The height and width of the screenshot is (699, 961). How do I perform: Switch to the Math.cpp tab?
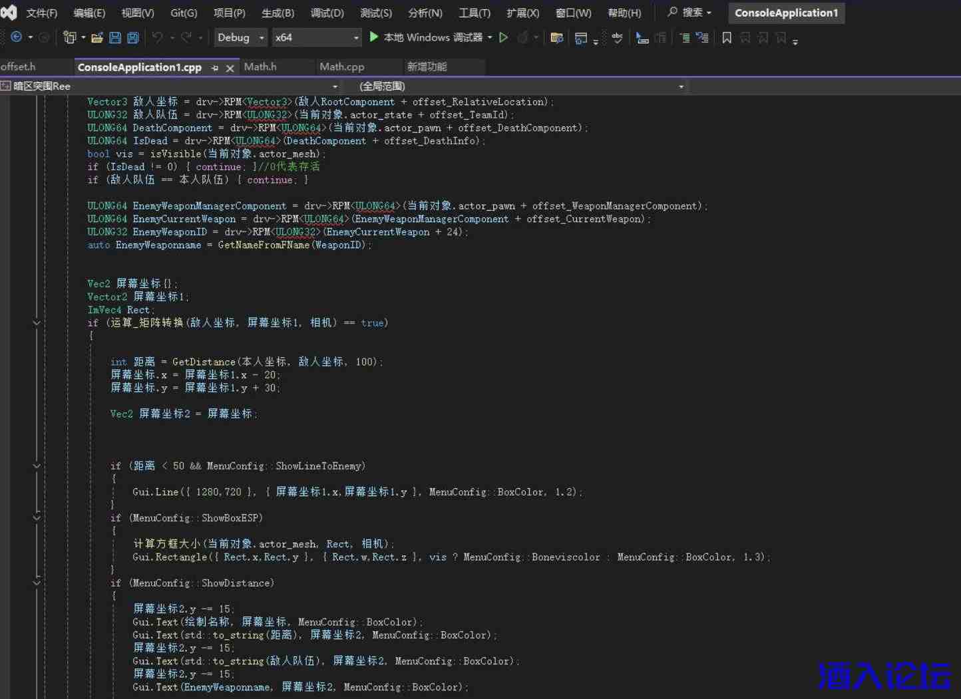pos(341,67)
